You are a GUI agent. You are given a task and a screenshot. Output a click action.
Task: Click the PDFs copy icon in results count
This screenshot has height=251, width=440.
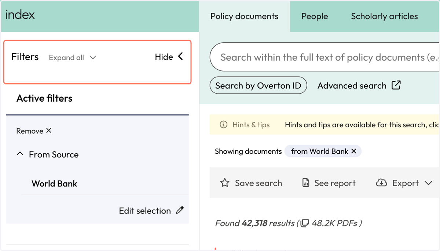coord(305,223)
